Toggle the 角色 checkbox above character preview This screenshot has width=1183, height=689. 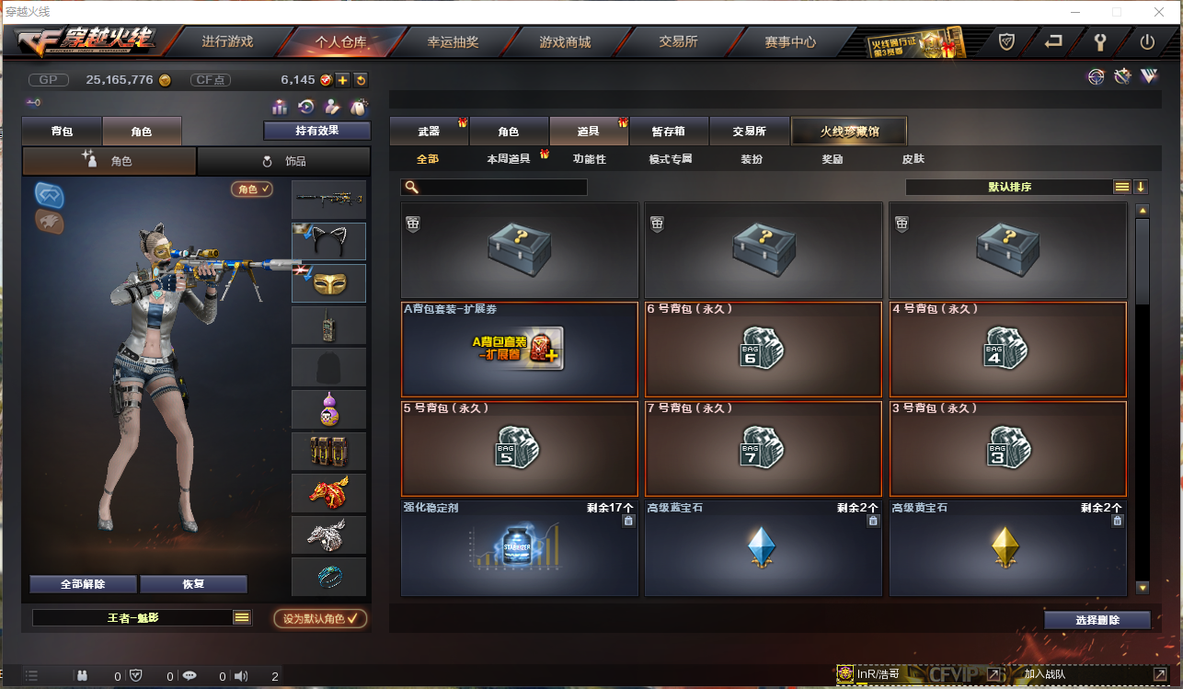coord(252,189)
